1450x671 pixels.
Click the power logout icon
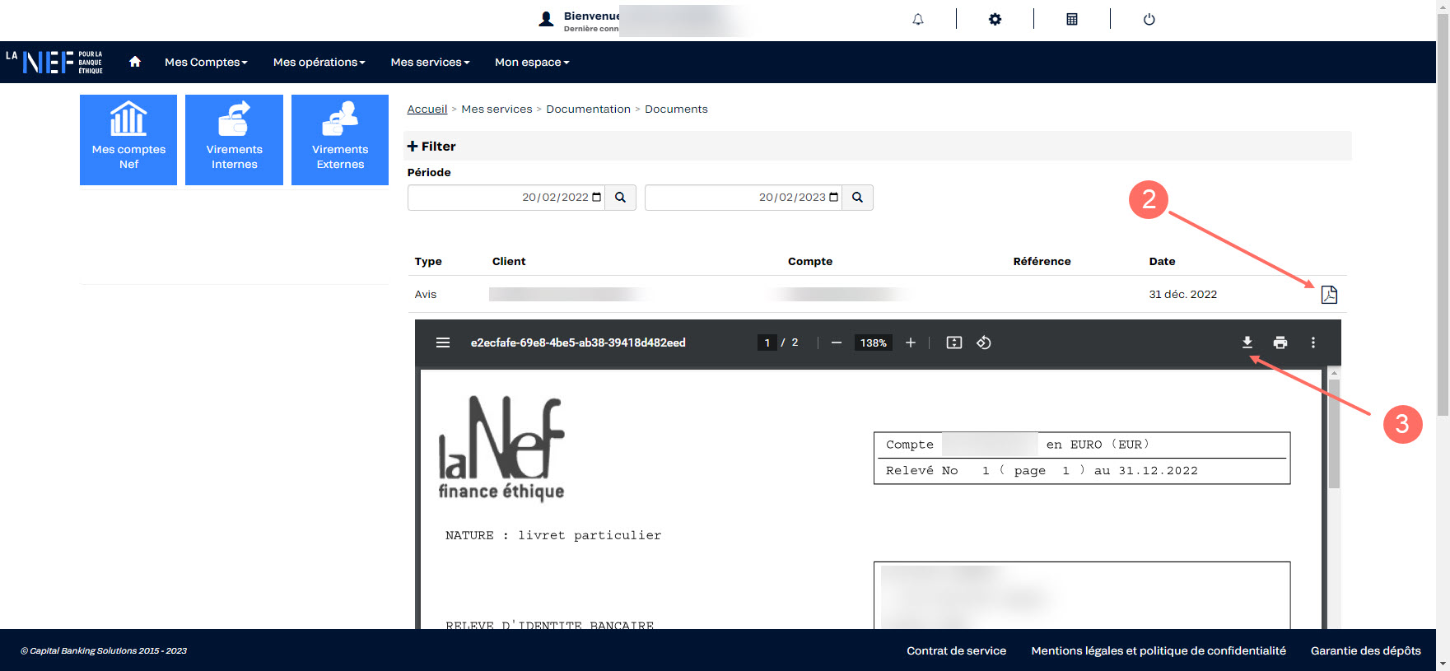[1149, 19]
